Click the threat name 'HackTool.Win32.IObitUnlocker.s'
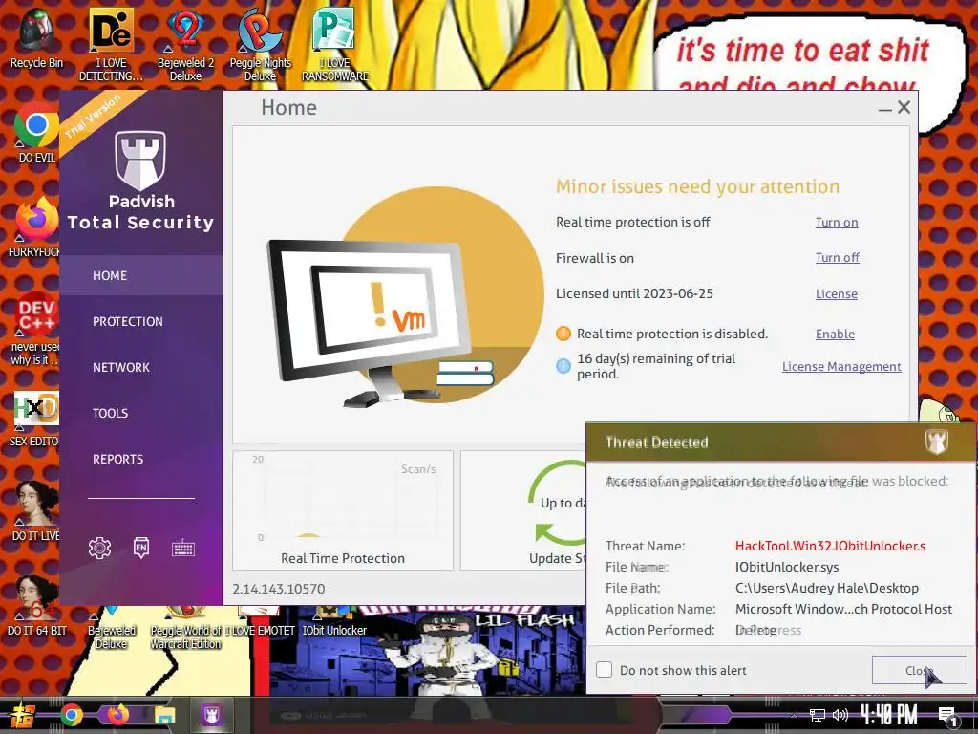This screenshot has width=978, height=734. (x=830, y=546)
